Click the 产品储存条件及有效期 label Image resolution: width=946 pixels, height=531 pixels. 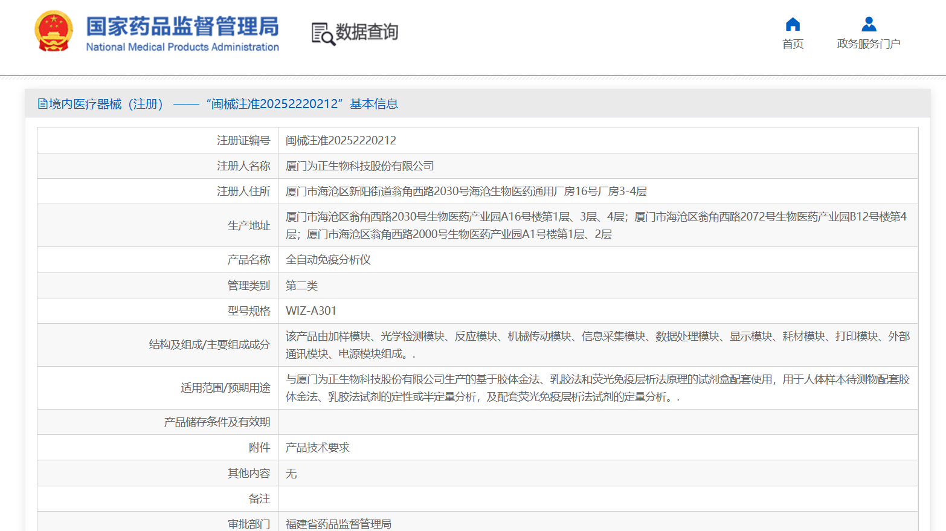[x=217, y=422]
